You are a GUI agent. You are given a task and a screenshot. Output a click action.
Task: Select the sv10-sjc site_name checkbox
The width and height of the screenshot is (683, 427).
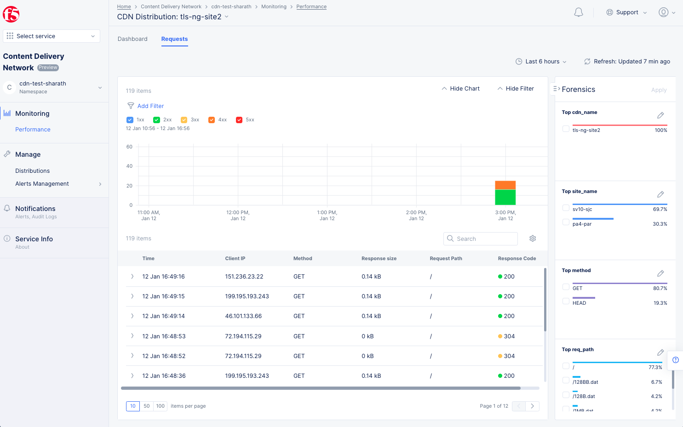[566, 208]
